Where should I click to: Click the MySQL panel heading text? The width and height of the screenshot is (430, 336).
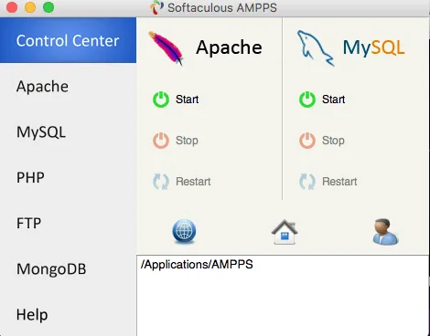[x=373, y=47]
